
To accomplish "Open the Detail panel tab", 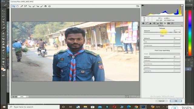I will pyautogui.click(x=150, y=23).
